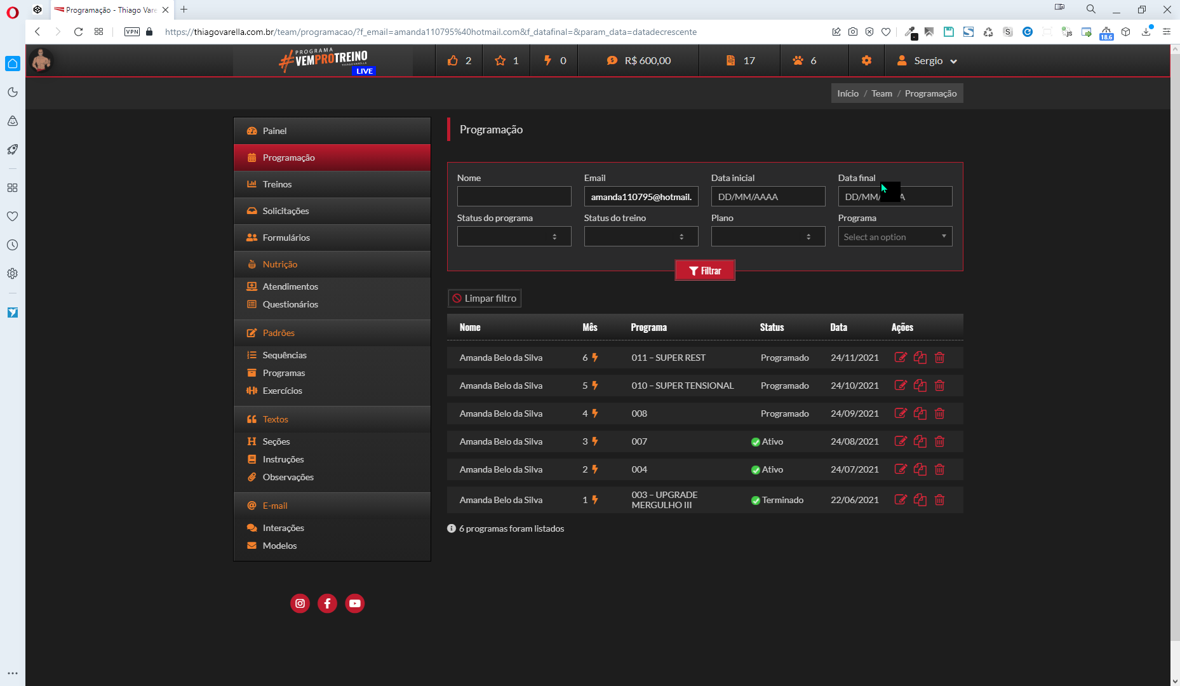
Task: Click edit icon for 011 – SUPER REST row
Action: click(x=900, y=358)
